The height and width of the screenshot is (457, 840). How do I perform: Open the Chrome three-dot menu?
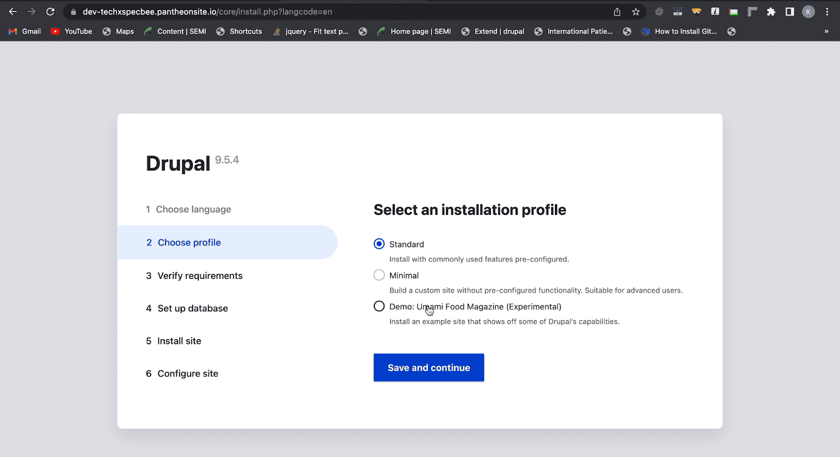pos(827,12)
